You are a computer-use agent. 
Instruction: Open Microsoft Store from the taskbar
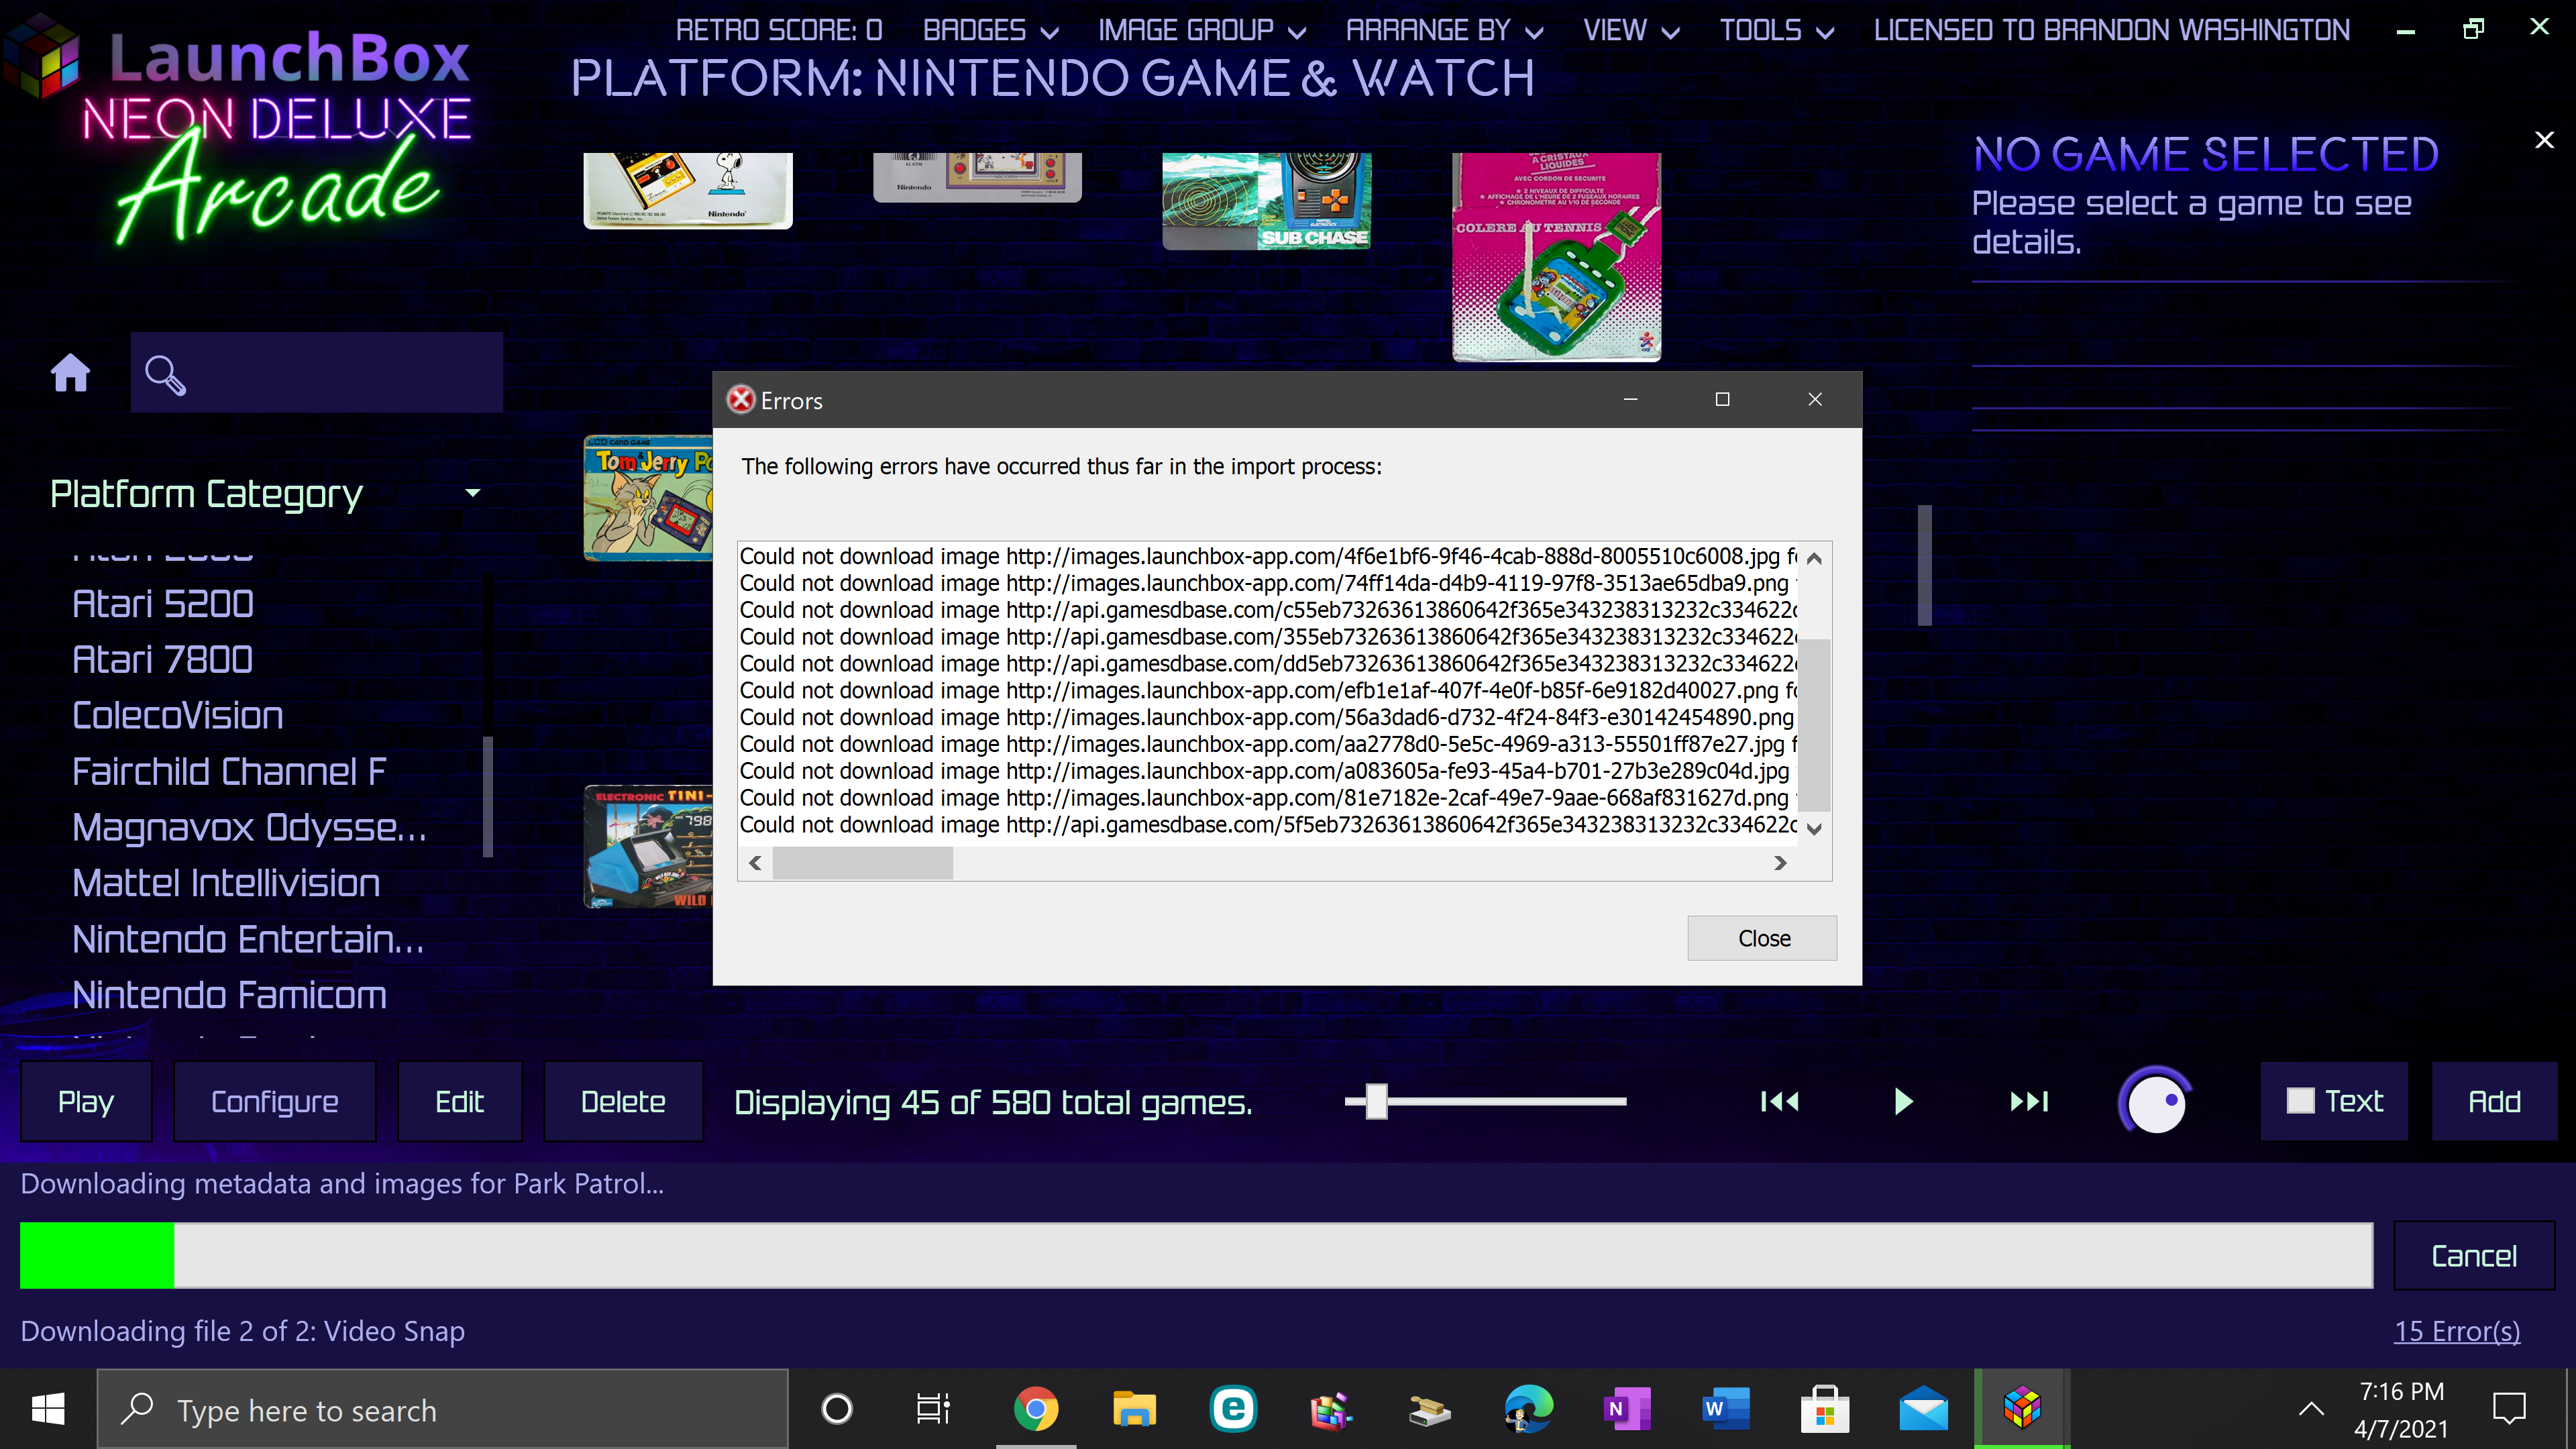point(1825,1410)
